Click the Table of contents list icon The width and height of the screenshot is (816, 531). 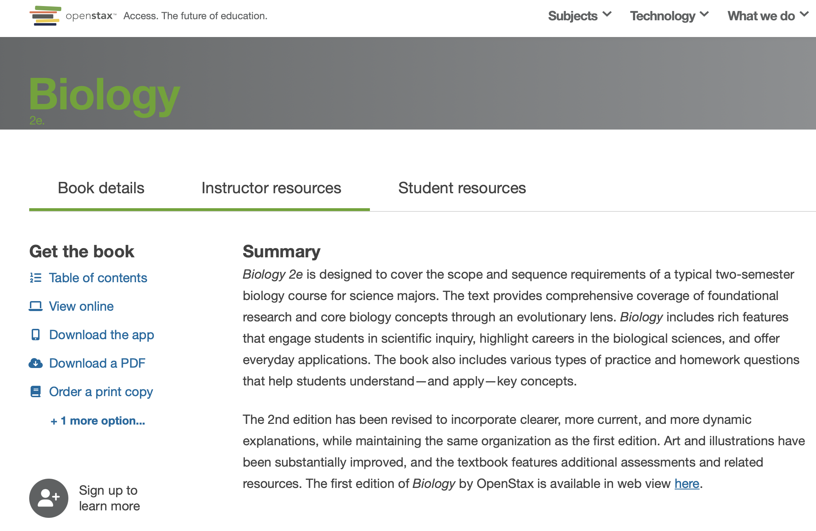click(36, 278)
